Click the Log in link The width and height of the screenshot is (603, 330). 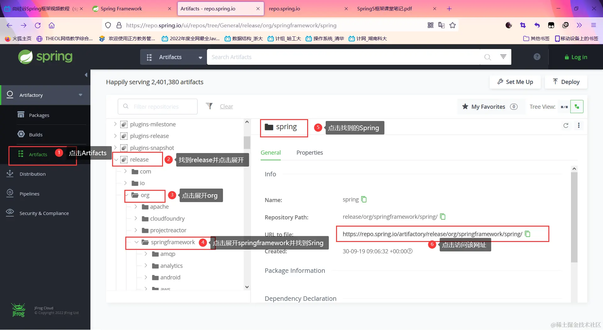pos(576,57)
